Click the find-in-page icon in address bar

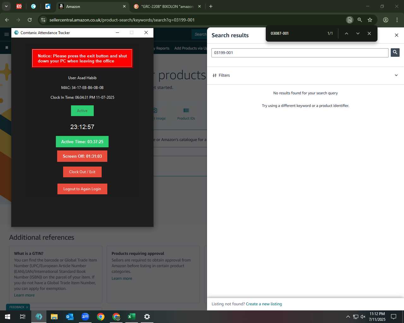[349, 20]
